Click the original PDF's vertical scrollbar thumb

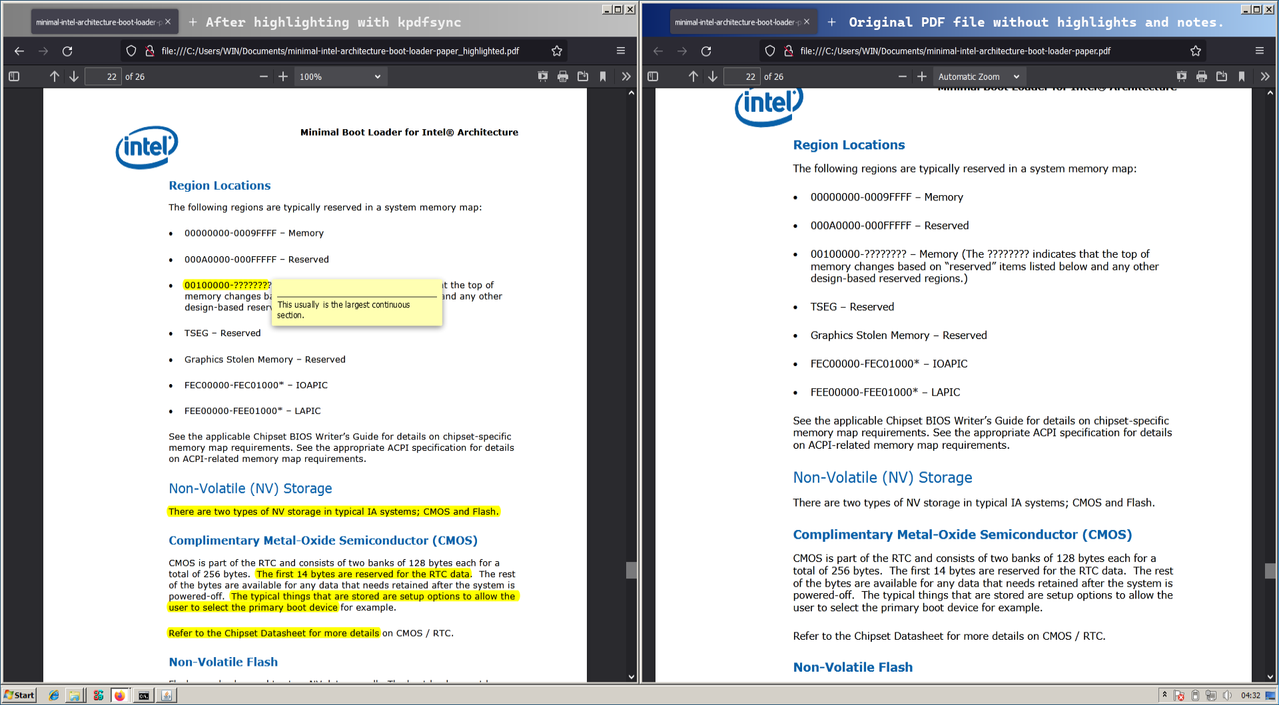tap(1270, 571)
